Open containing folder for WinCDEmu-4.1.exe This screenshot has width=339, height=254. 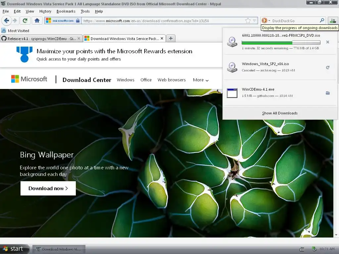[x=327, y=93]
